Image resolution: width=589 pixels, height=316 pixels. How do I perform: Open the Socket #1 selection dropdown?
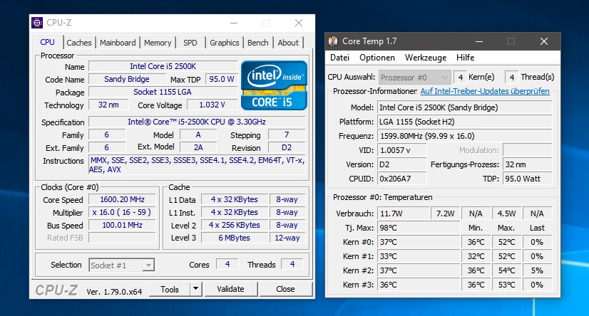[122, 265]
